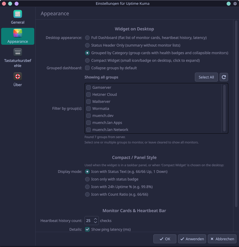Select Full Dashboard desktop appearance

click(87, 38)
